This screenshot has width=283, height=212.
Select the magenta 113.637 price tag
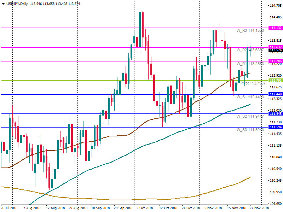point(275,47)
